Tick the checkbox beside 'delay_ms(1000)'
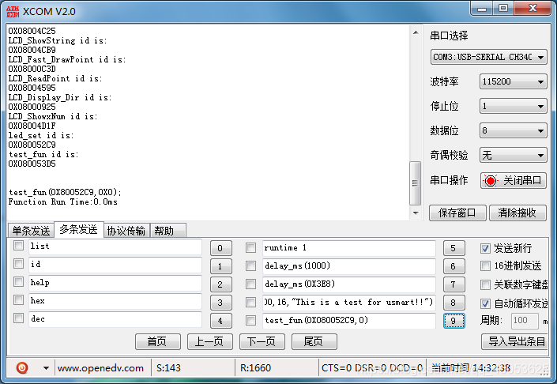Viewport: 557px width, 384px height. pyautogui.click(x=250, y=265)
